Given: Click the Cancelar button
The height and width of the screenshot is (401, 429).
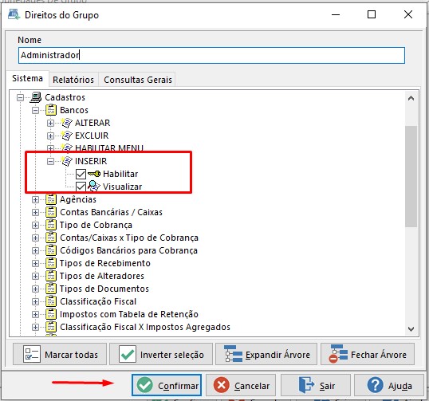Looking at the screenshot, I should (241, 385).
